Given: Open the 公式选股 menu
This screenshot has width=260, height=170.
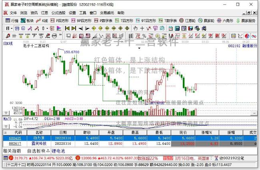Looking at the screenshot, I should [58, 13].
